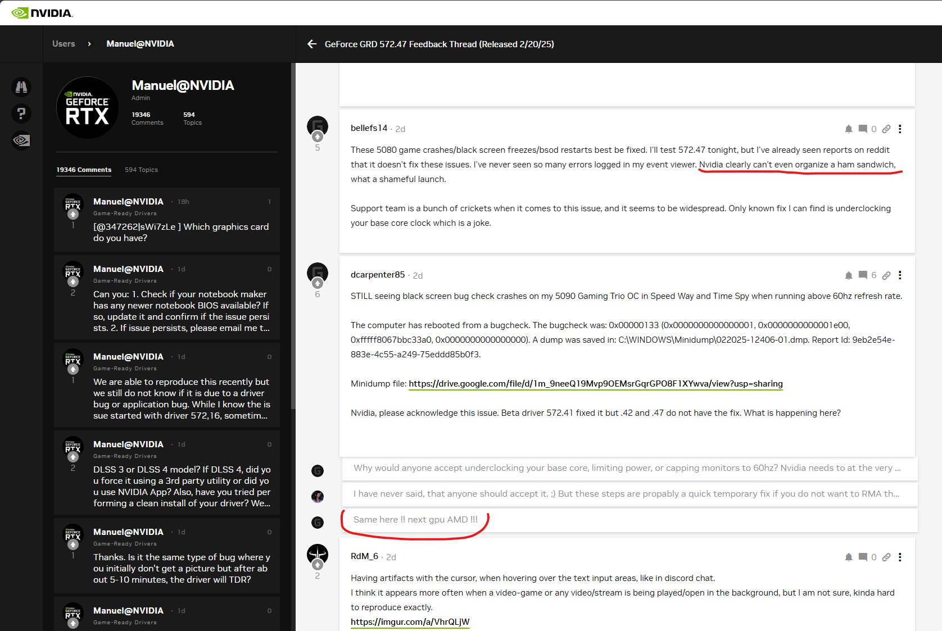Screen dimensions: 942x631
Task: Upvote the RdM_6 post
Action: point(318,565)
